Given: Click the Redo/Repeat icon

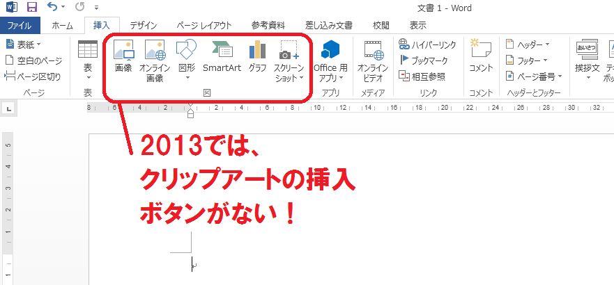Looking at the screenshot, I should point(80,7).
